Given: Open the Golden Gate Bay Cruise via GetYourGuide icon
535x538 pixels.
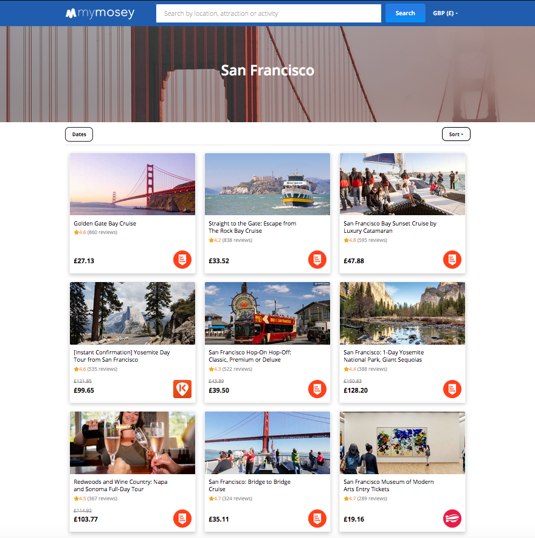Looking at the screenshot, I should point(182,260).
